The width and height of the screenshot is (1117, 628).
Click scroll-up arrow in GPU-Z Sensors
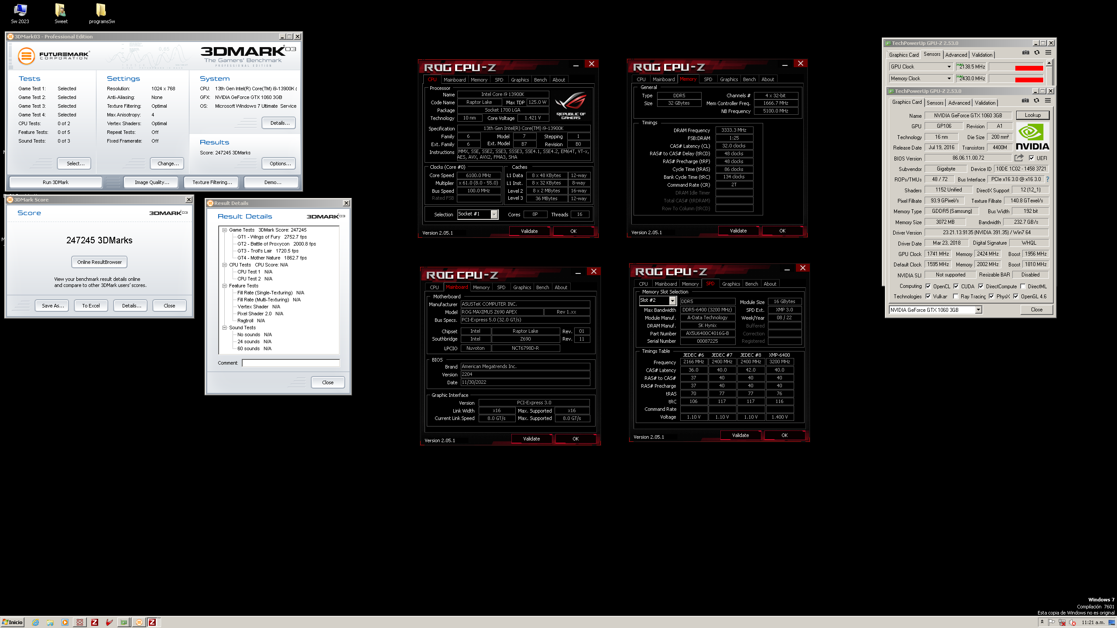(x=1049, y=63)
